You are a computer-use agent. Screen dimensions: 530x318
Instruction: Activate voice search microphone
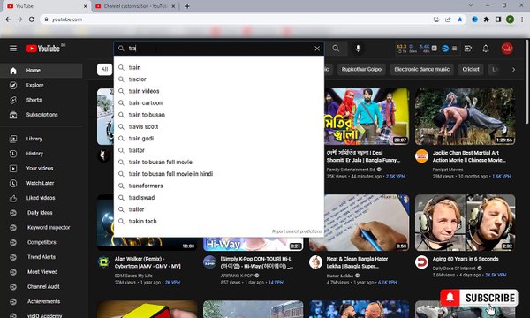point(358,49)
